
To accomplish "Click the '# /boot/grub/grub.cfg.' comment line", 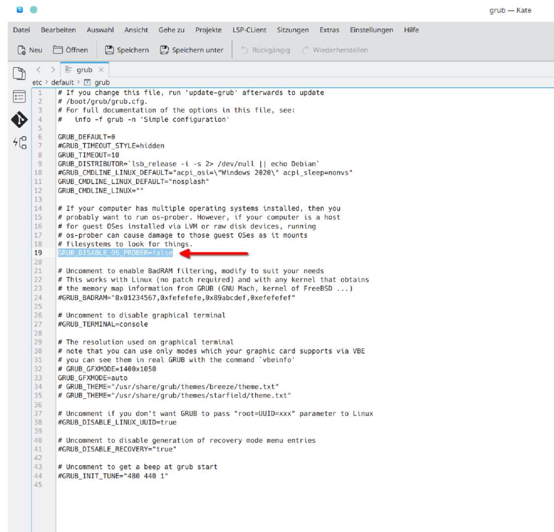I will [103, 101].
